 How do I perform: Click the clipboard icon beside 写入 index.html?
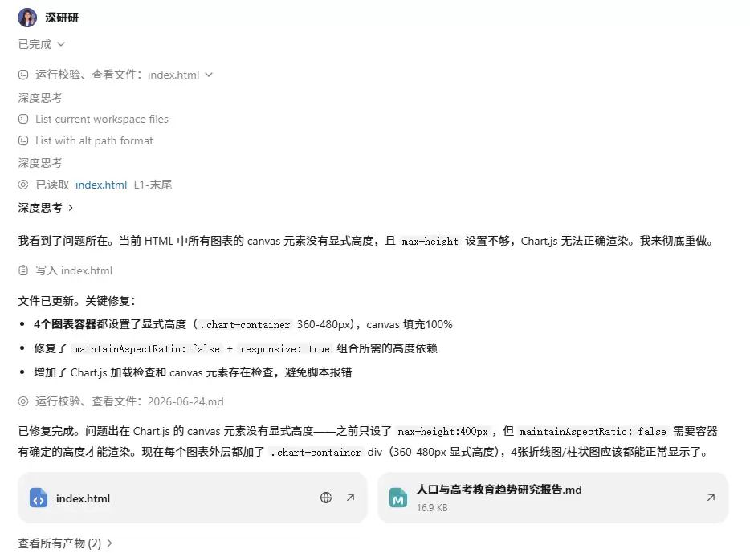tap(23, 270)
